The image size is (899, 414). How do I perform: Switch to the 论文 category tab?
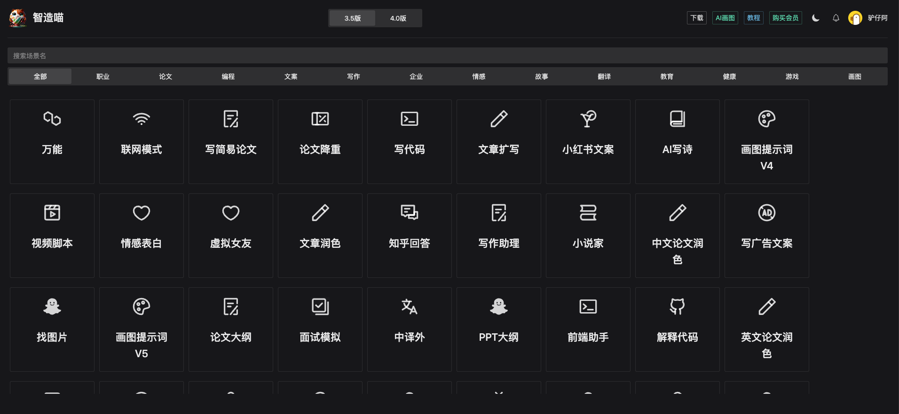(166, 77)
